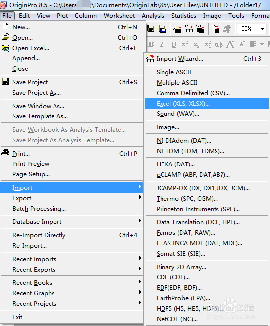
Task: Open the 100% zoom level dropdown
Action: 262,29
